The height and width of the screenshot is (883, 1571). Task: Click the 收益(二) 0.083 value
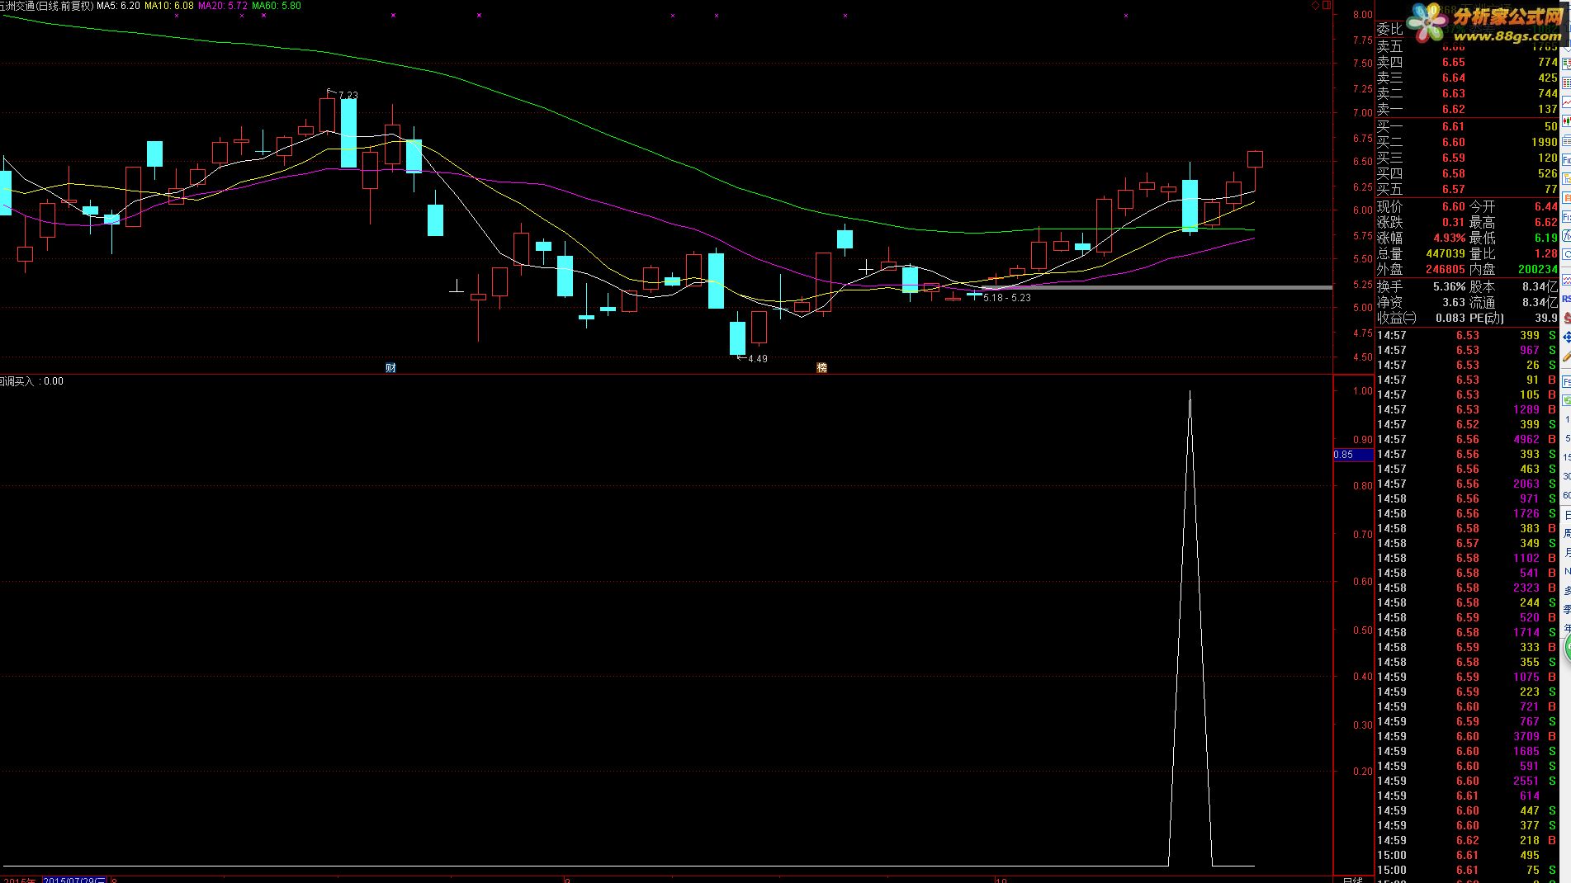click(1450, 318)
